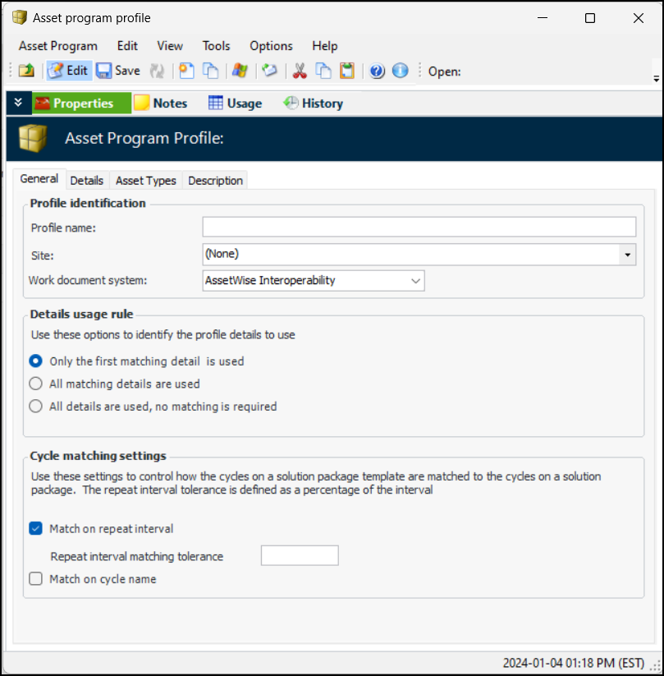
Task: Click the Profile name input field
Action: point(419,227)
